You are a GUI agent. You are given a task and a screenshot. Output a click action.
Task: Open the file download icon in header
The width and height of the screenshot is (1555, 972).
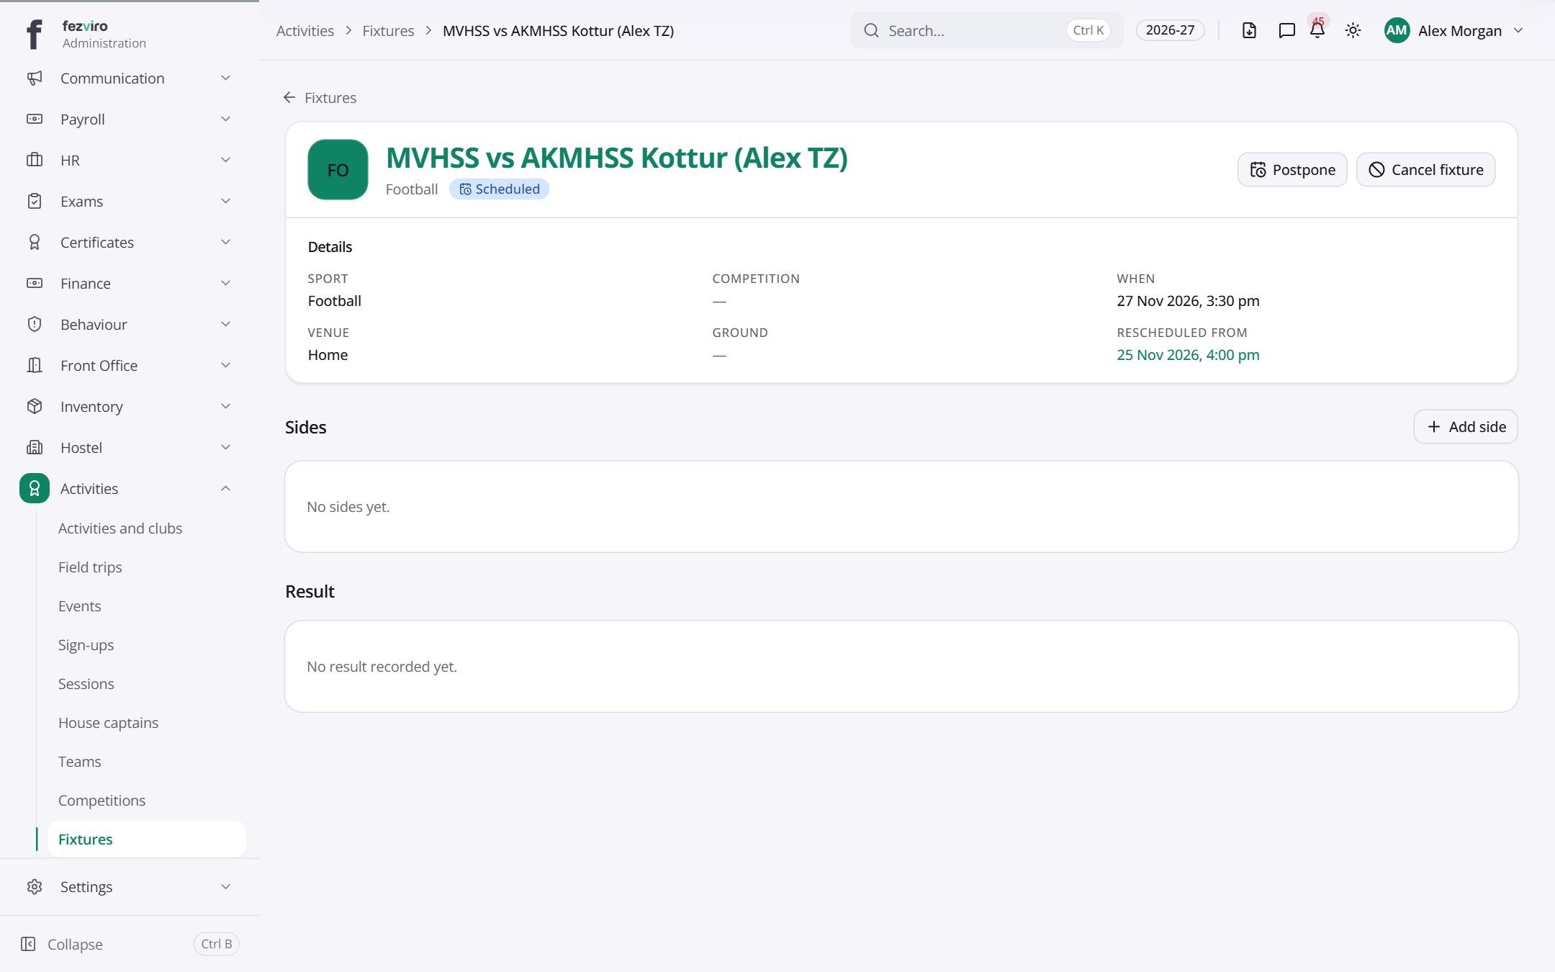pyautogui.click(x=1249, y=30)
